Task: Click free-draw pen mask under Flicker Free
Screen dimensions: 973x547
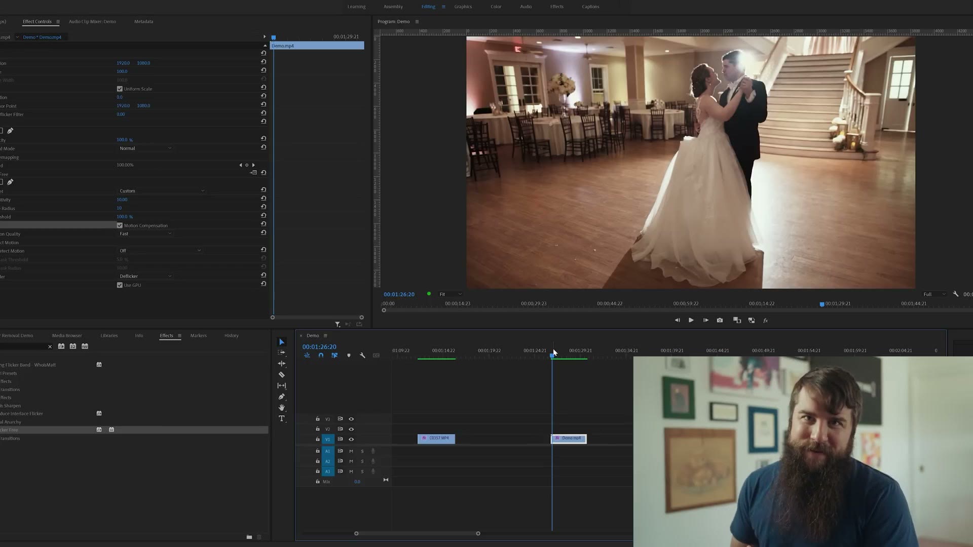Action: point(10,182)
